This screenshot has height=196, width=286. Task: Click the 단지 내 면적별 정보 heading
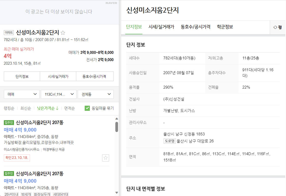[x=146, y=189]
